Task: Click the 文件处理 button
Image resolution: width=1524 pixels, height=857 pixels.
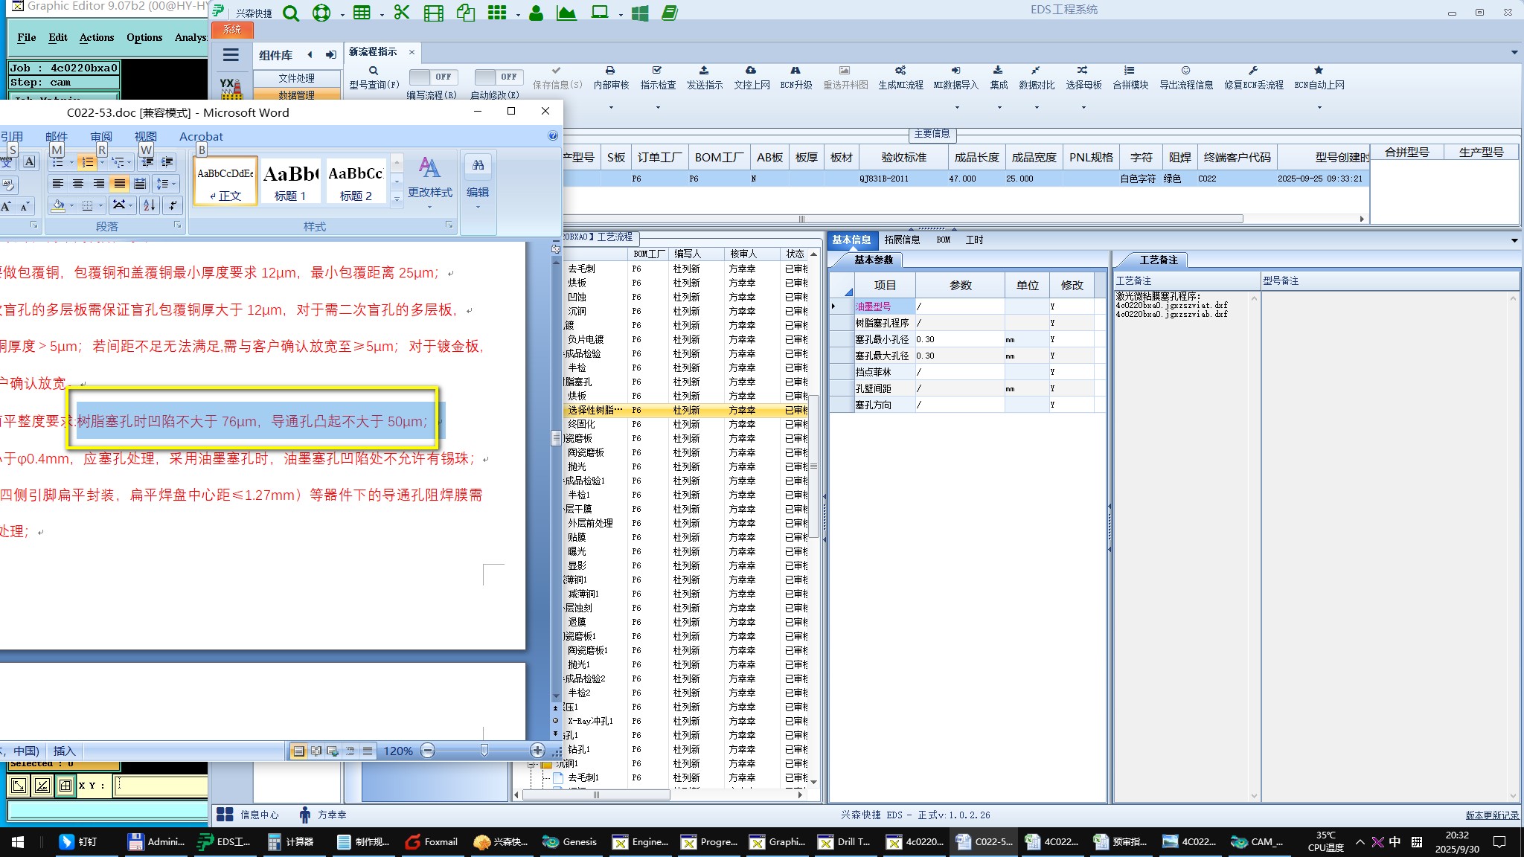Action: coord(296,78)
